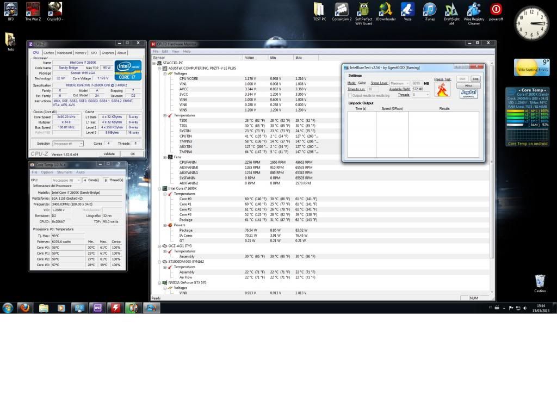Open the View menu in Hardware Monitor
Screen dimensions: 557x420
175,51
